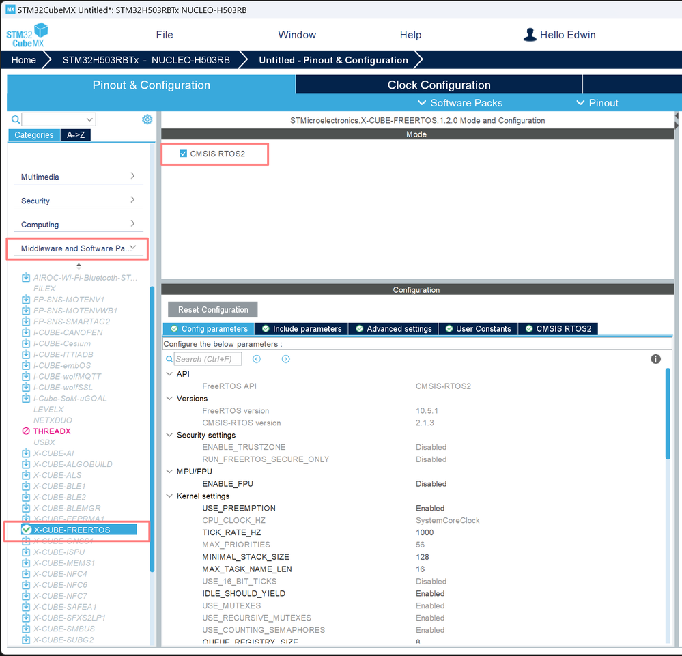Click TICK_RATE_HZ value 1000
Screen dimensions: 682x656
point(425,532)
